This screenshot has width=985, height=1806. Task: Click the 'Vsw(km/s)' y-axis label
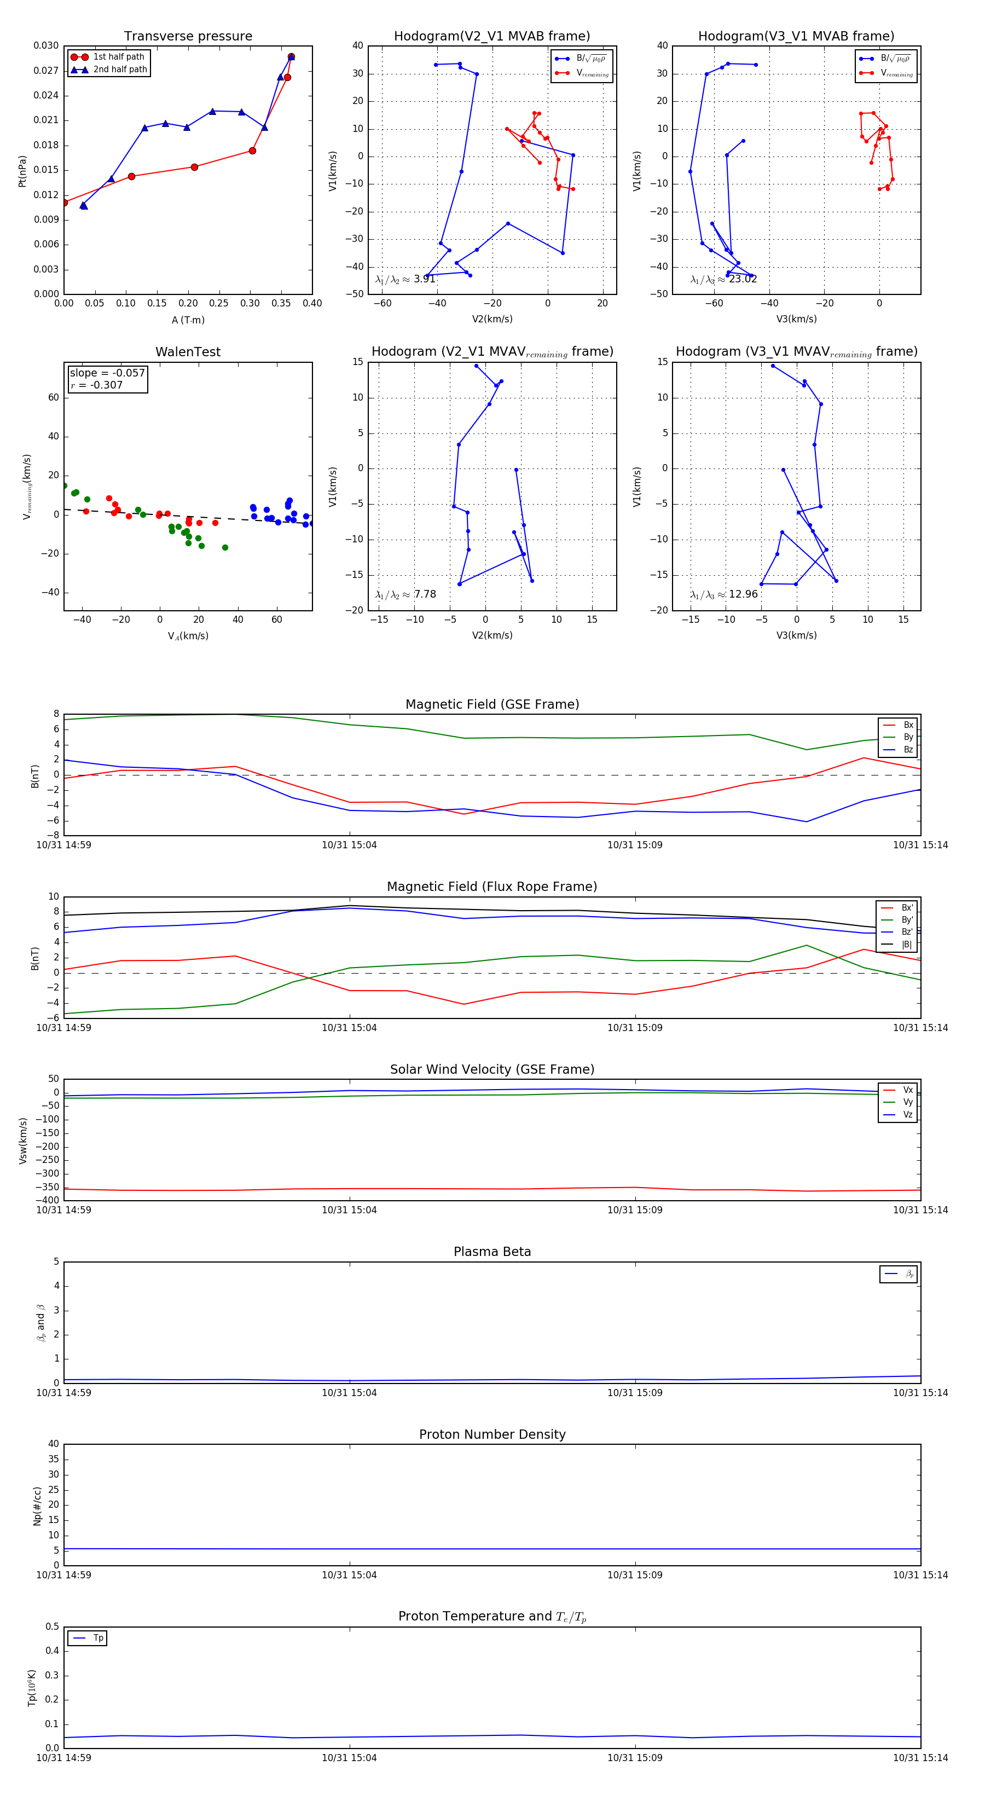[x=22, y=1141]
